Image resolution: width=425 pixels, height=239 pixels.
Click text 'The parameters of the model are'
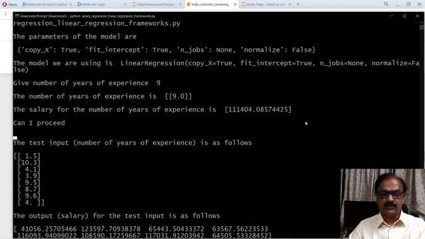75,37
